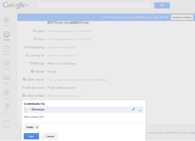Screen dimensions: 195x141
Task: Edit 'Are you seeing anyone?' field
Action: [62, 47]
